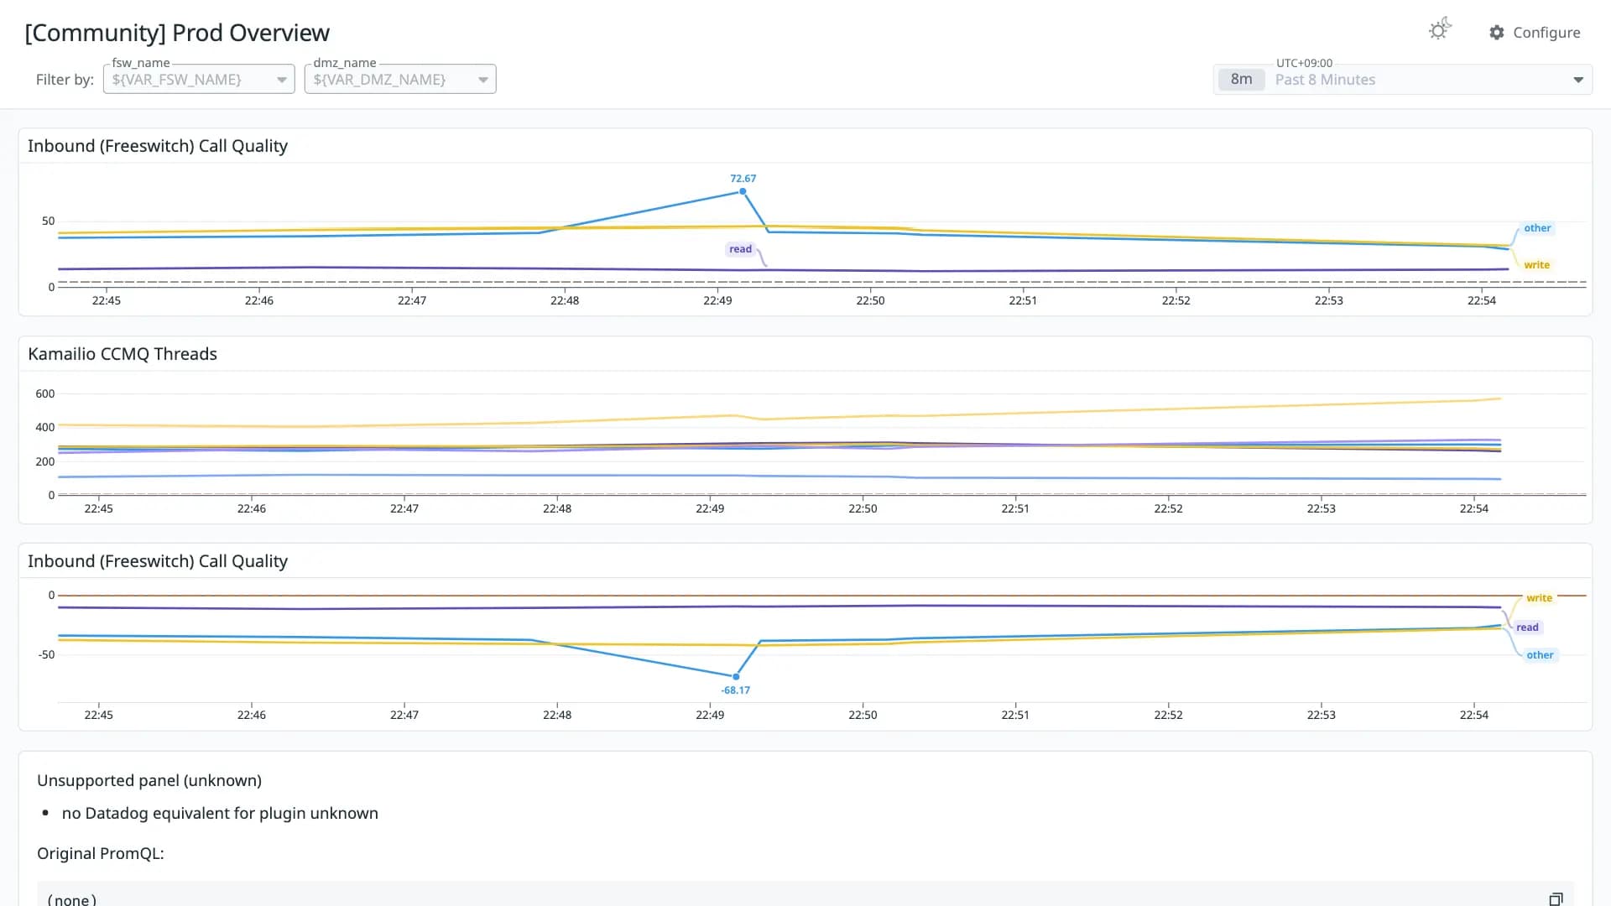Select the -68.17 trough data point
The image size is (1611, 906).
click(736, 676)
